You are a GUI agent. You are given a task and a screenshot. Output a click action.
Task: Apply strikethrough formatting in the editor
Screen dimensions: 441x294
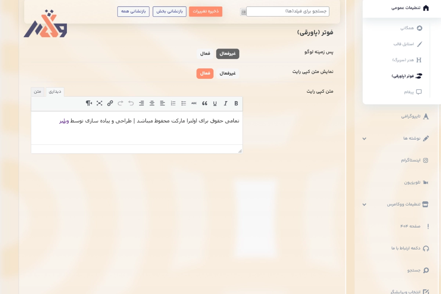(194, 103)
